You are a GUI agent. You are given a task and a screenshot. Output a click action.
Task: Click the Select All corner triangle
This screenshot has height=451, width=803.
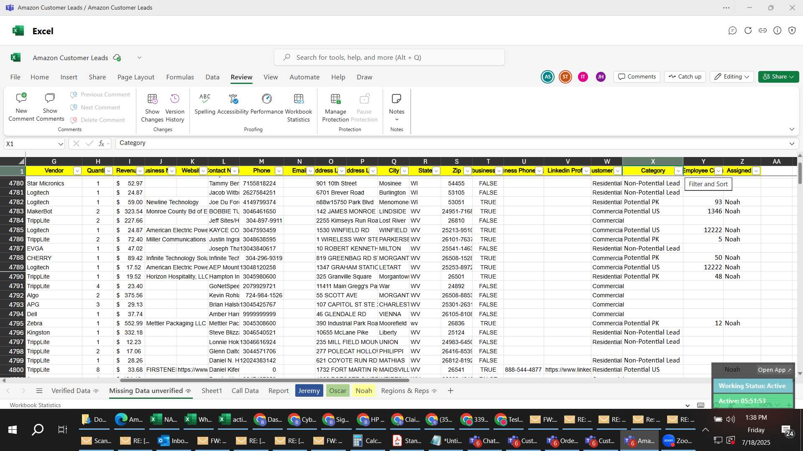pyautogui.click(x=21, y=162)
